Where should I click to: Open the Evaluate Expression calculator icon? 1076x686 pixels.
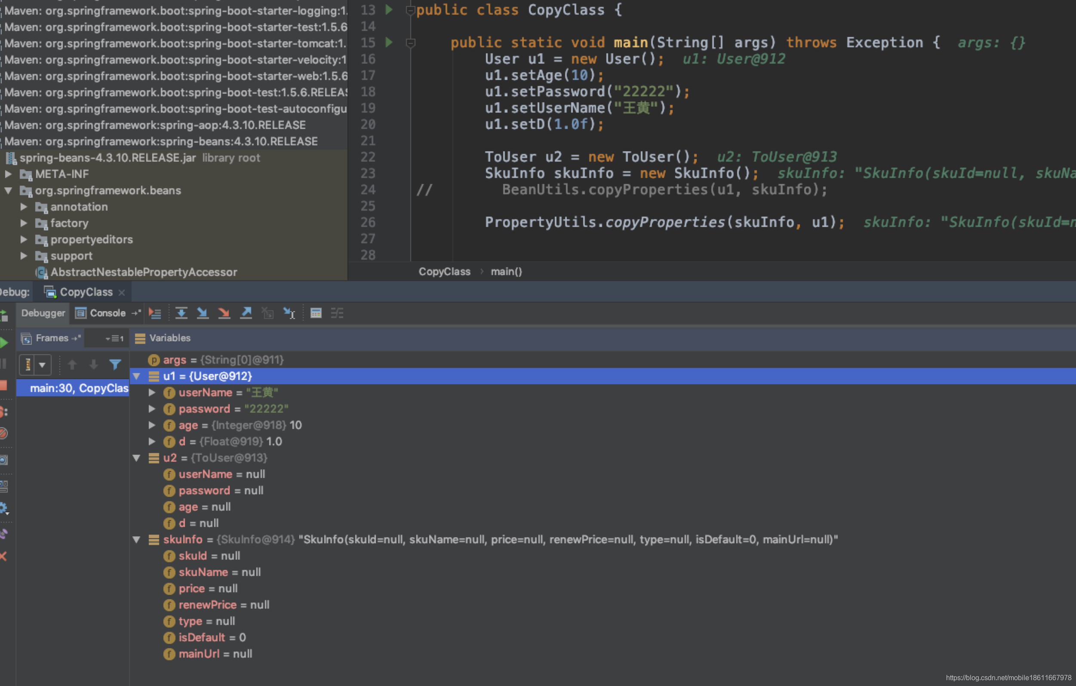tap(316, 313)
